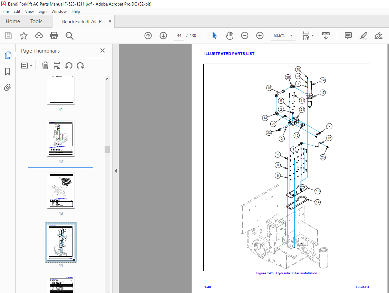
Task: Bookmark document with the star icon
Action: (x=24, y=36)
